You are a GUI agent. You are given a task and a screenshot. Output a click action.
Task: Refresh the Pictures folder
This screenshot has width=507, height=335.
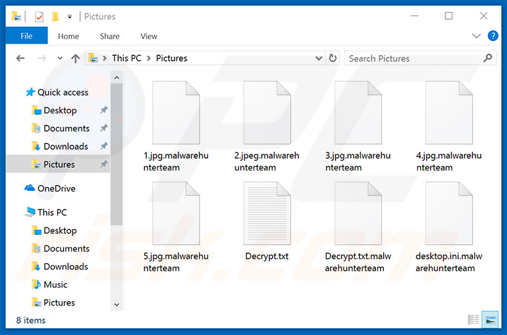[x=332, y=58]
